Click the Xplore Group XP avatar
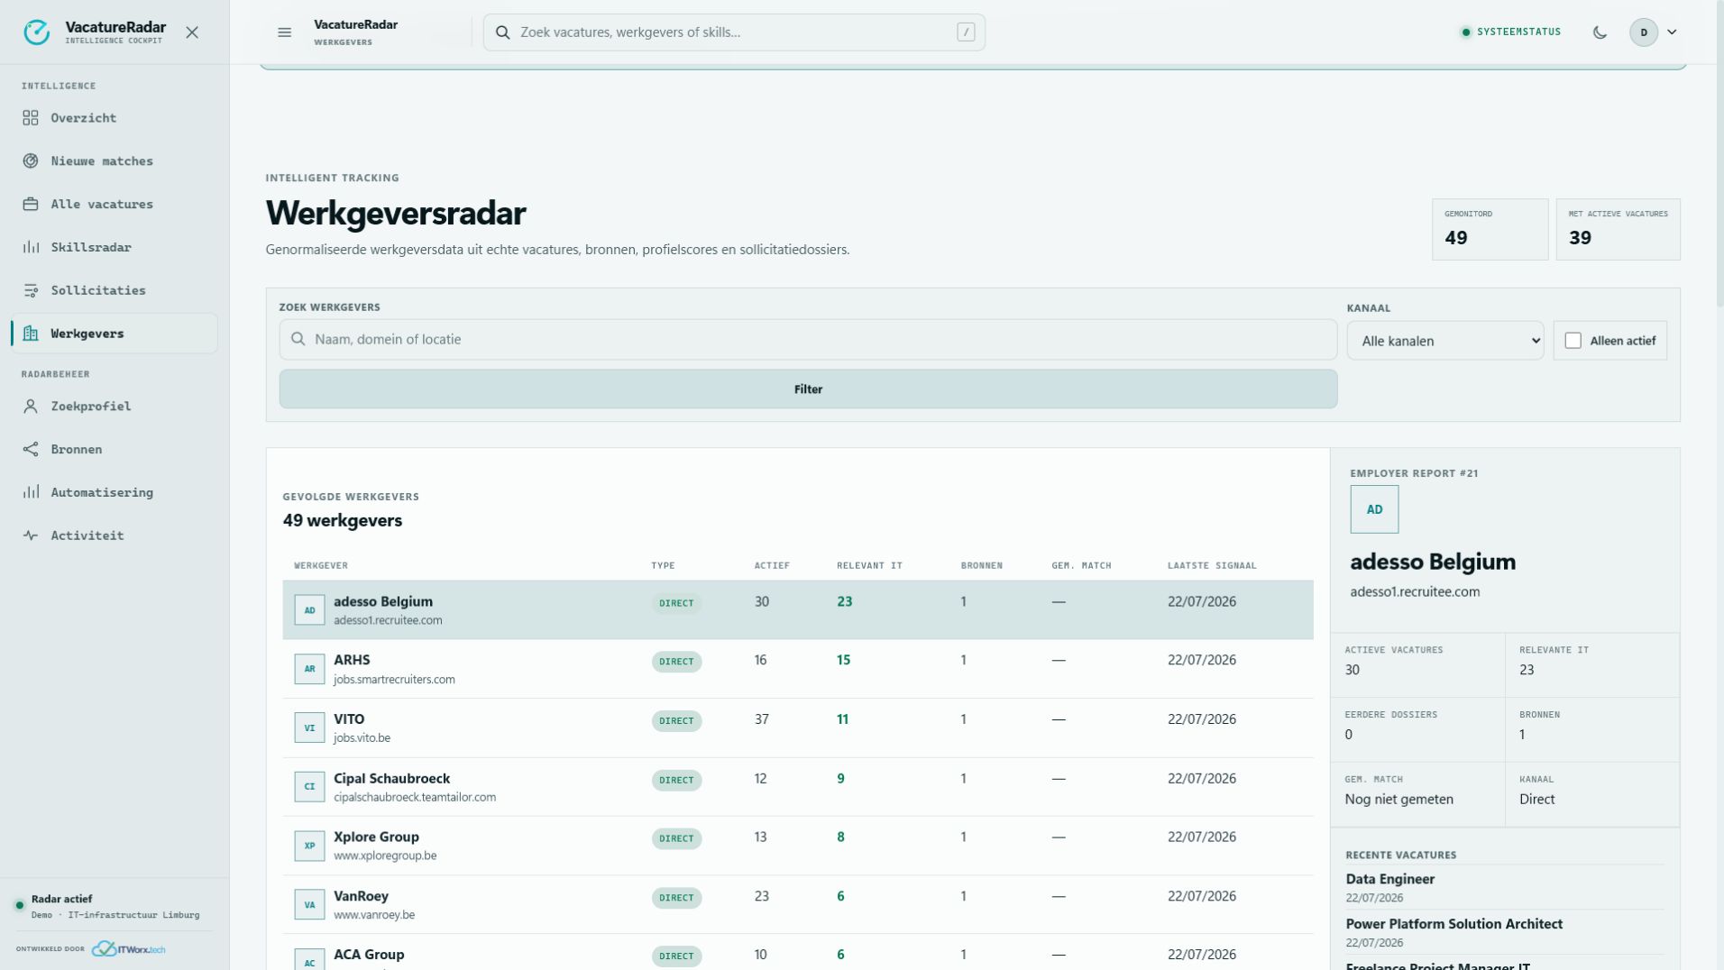 click(309, 846)
